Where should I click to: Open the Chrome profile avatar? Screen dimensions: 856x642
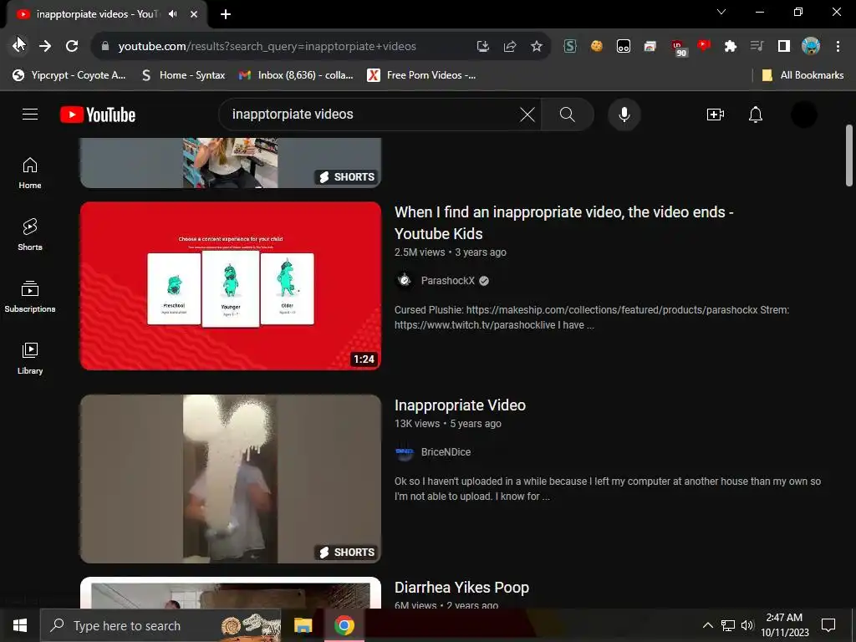pos(811,46)
